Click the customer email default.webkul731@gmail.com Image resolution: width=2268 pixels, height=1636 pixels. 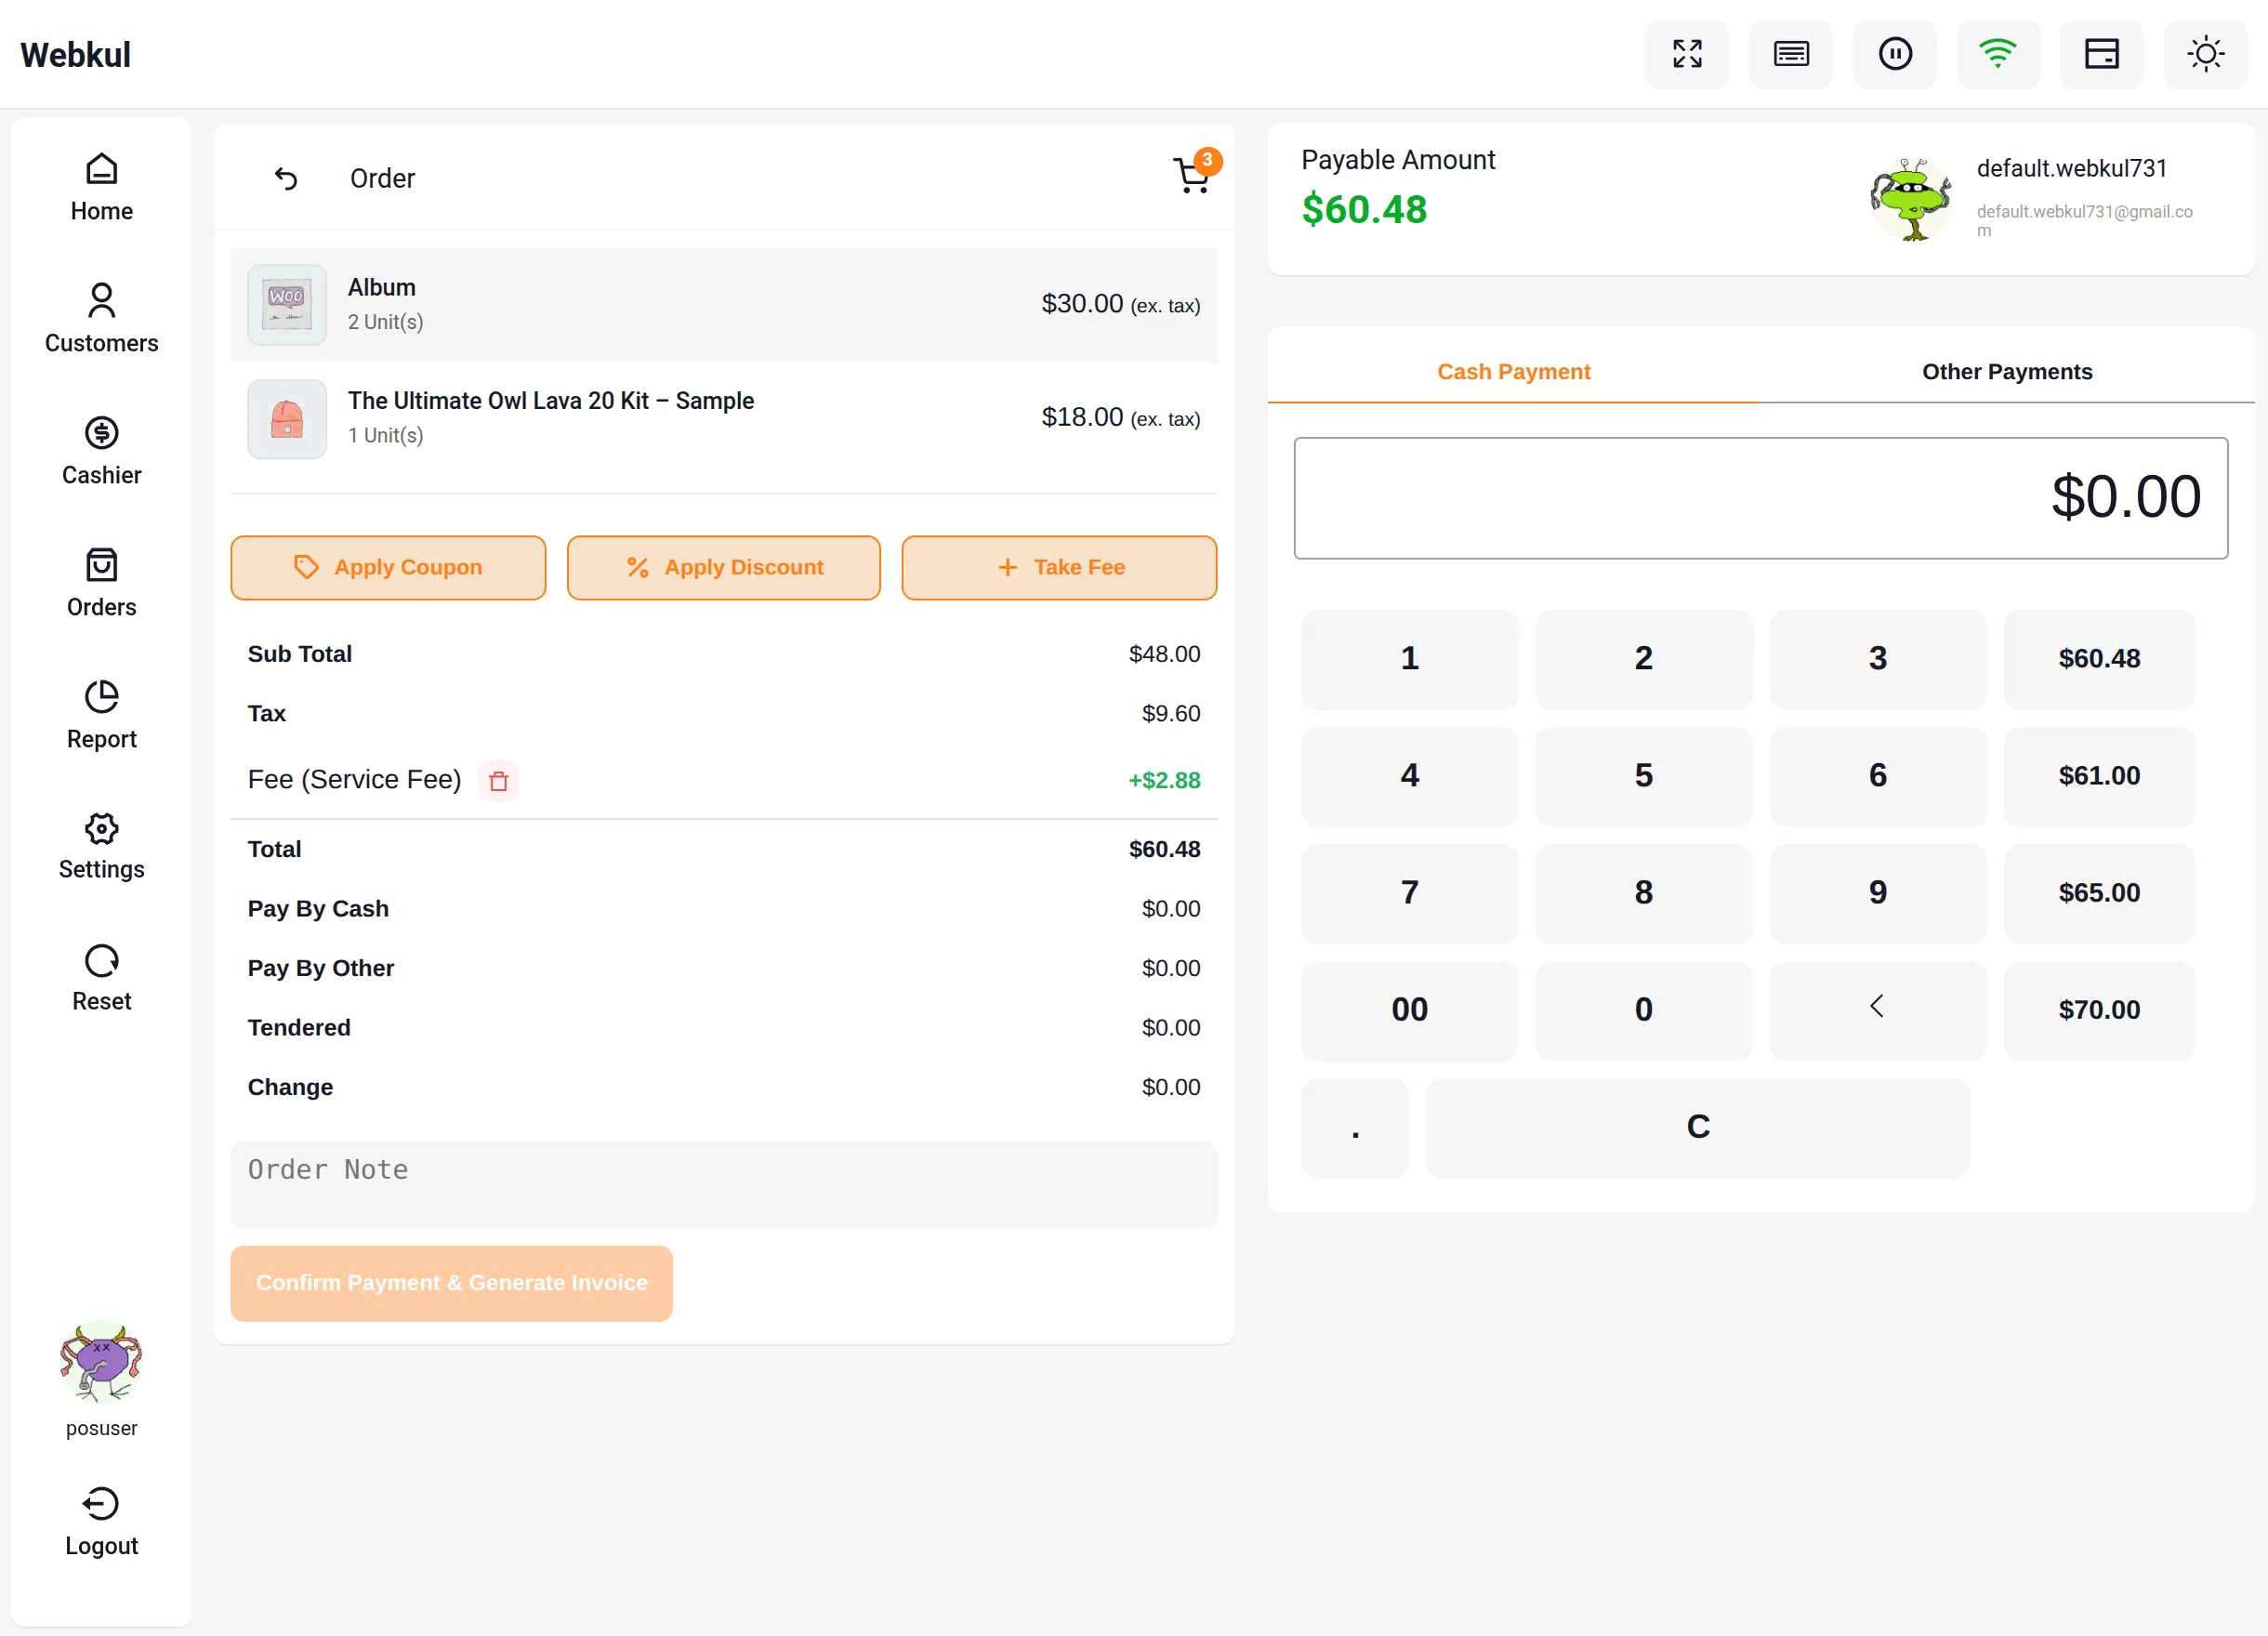coord(2084,220)
